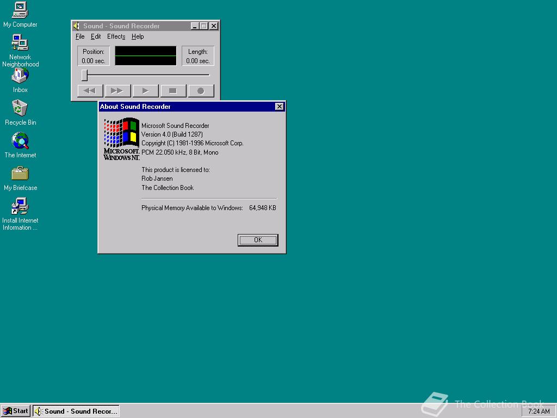
Task: Open the Effects menu in Sound Recorder
Action: tap(116, 36)
